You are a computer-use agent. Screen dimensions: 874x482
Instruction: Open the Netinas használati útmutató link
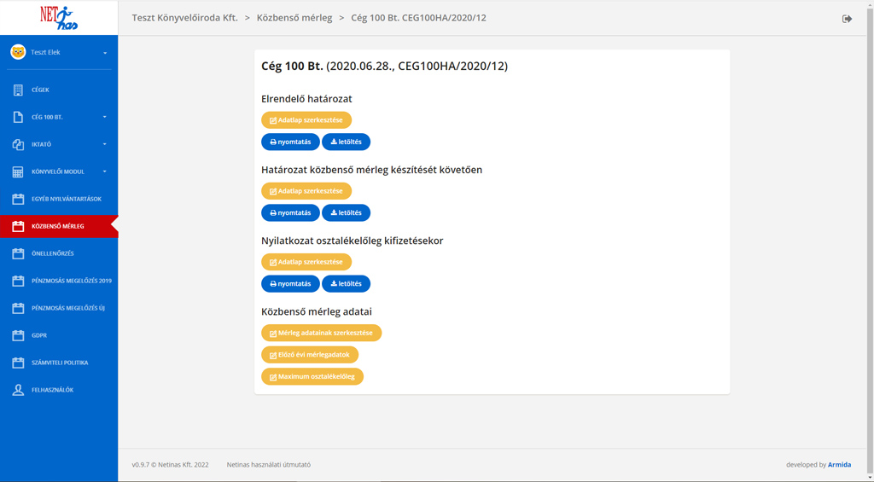tap(268, 465)
